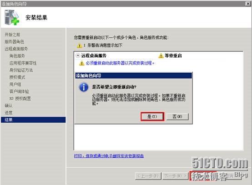This screenshot has width=252, height=185.
Task: Select 开始之前 step in sidebar
Action: coord(13,35)
